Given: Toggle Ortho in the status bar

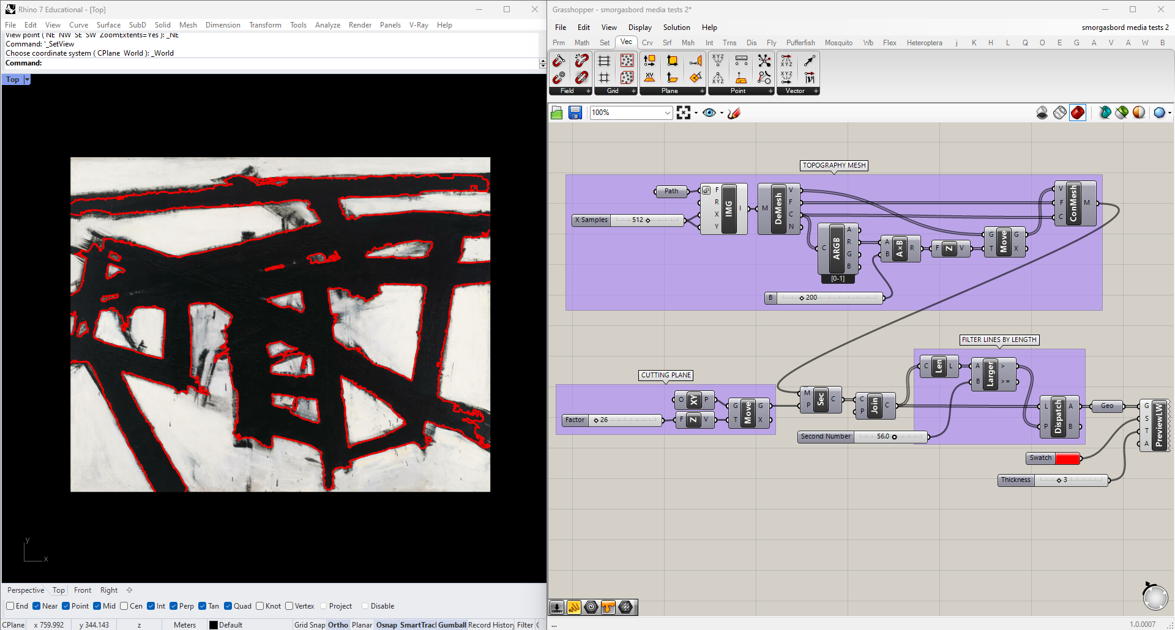Looking at the screenshot, I should tap(338, 624).
